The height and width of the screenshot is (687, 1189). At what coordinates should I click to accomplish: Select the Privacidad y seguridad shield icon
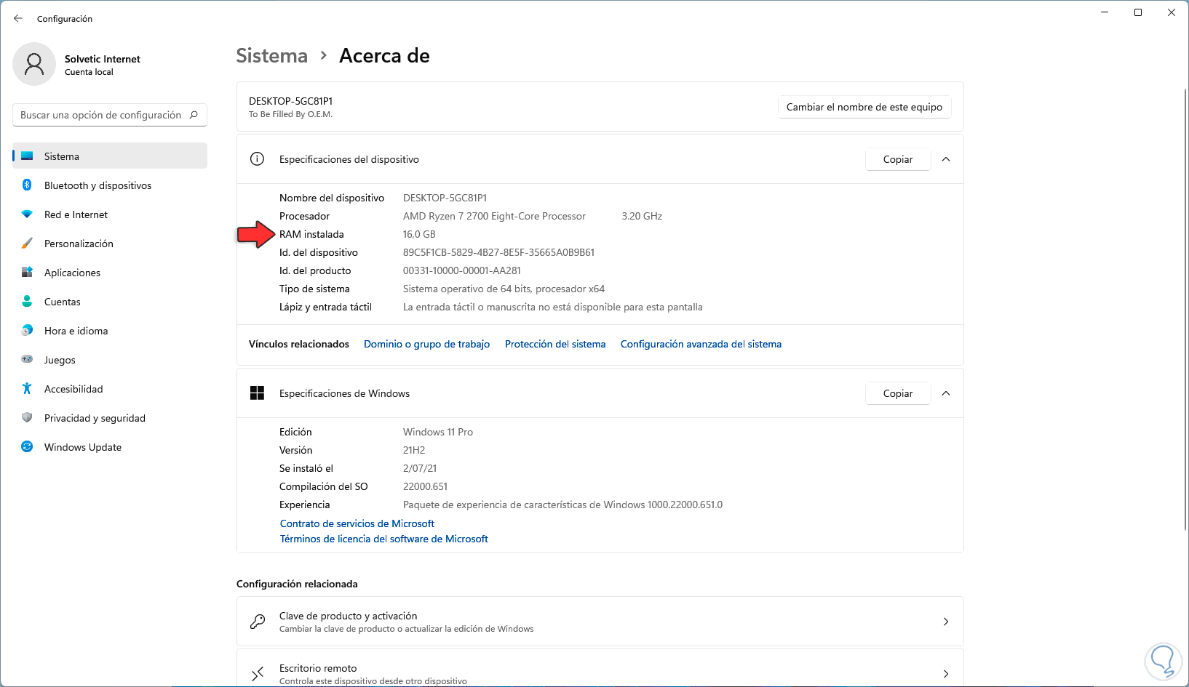[27, 418]
